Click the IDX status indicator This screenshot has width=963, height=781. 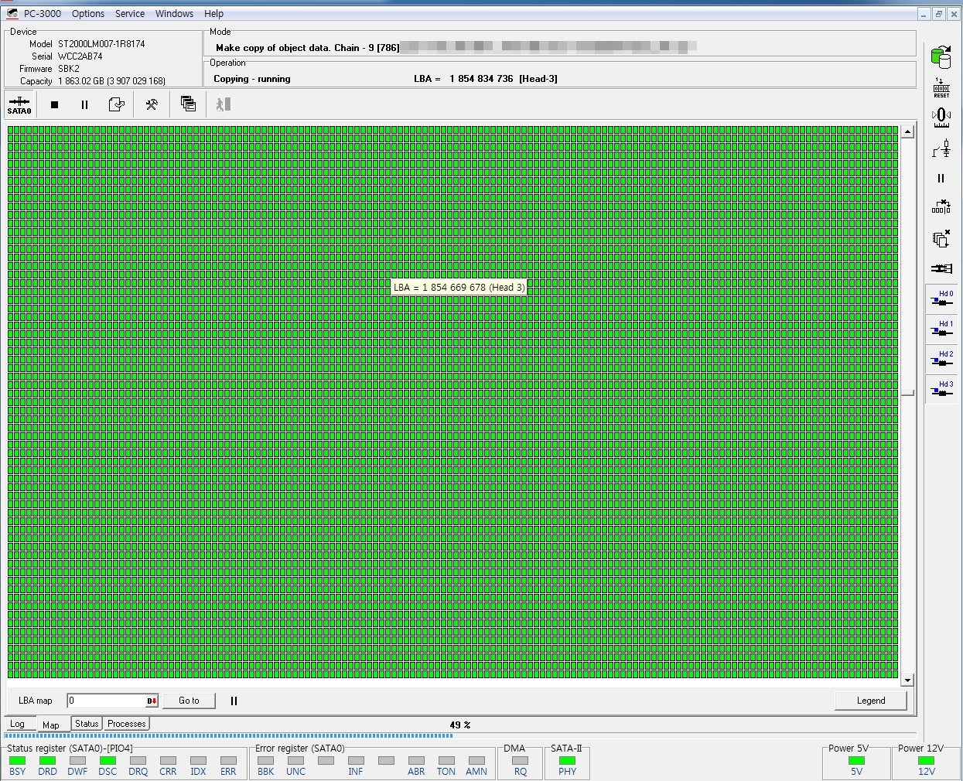point(198,761)
